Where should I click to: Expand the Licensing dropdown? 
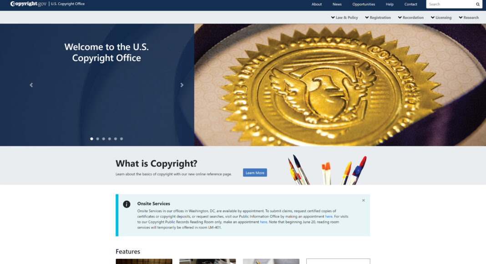(440, 17)
